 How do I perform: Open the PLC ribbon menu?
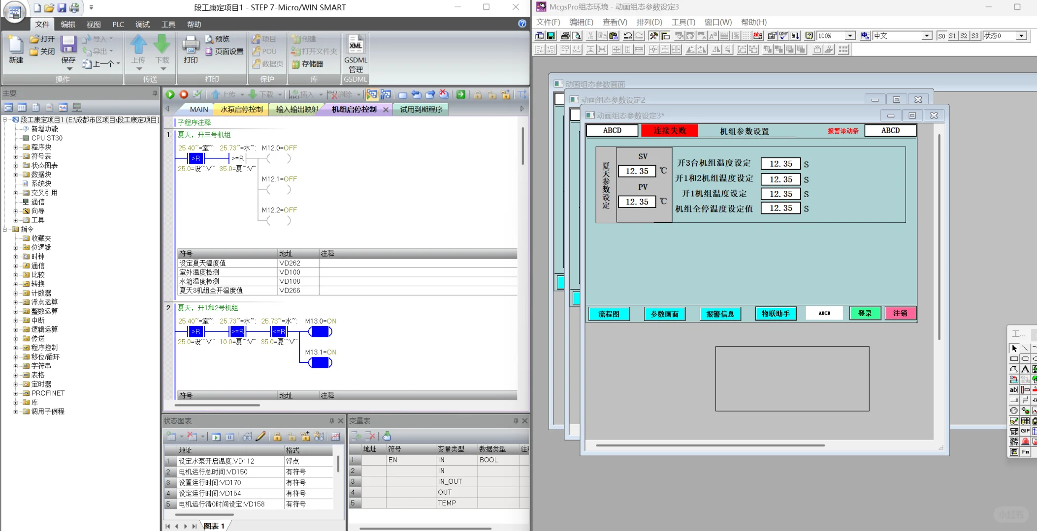118,24
